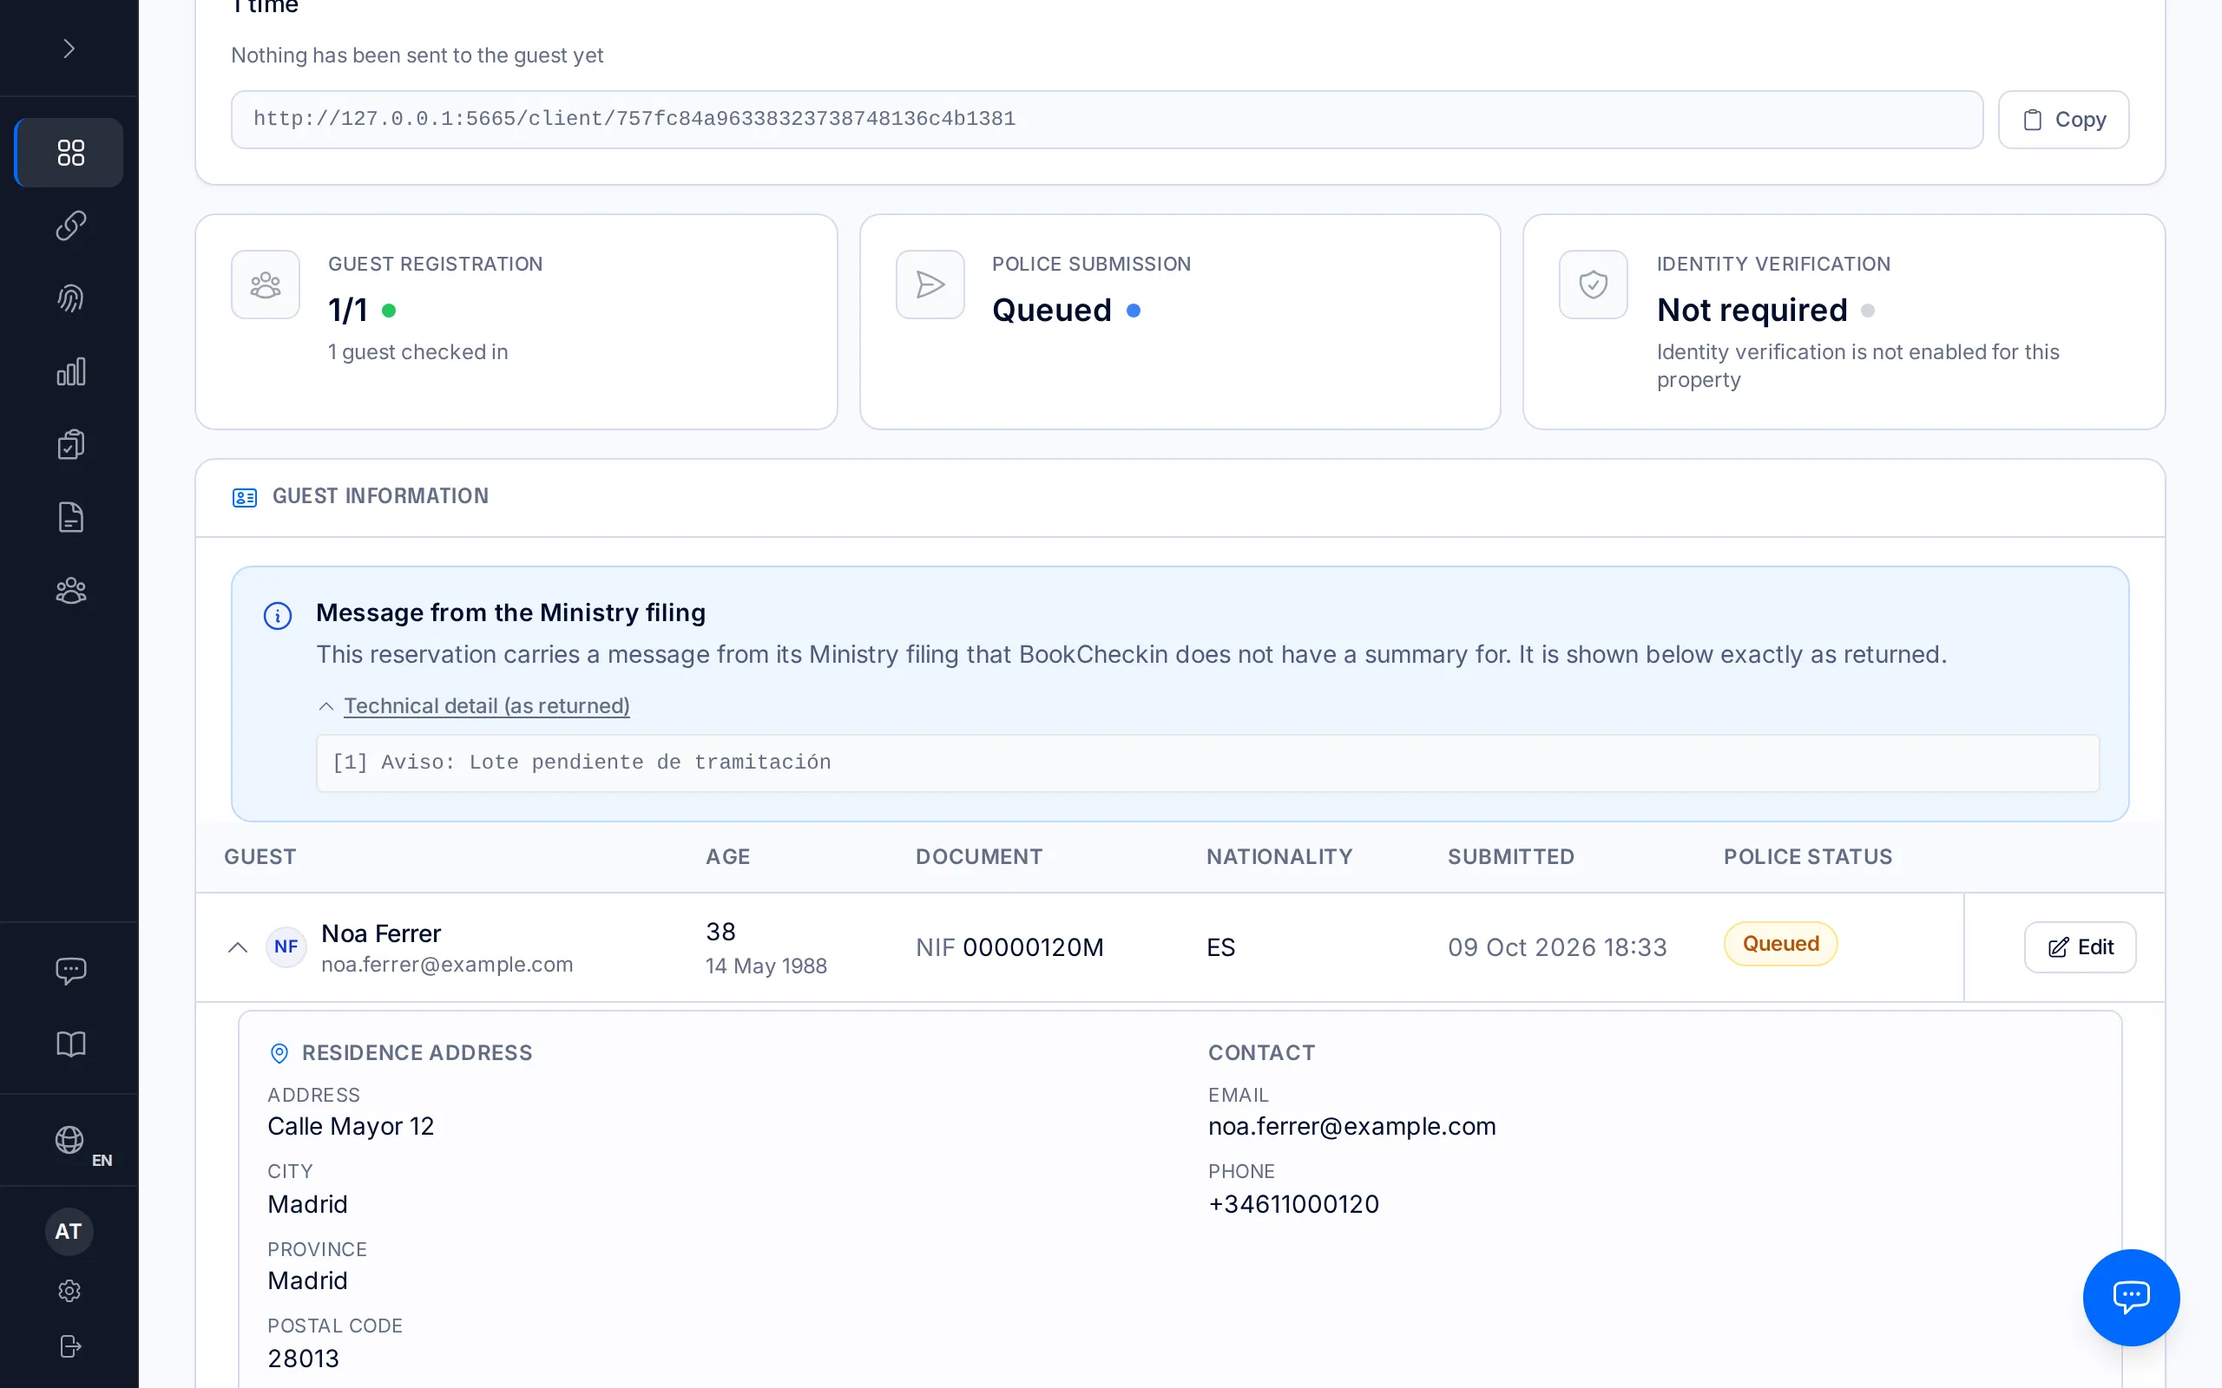Collapse the Noa Ferrer guest row
2222x1388 pixels.
(238, 947)
